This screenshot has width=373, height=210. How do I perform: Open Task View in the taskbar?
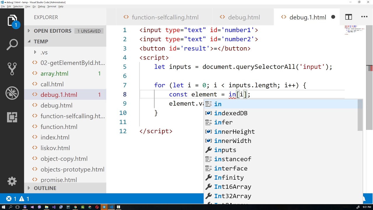17,207
